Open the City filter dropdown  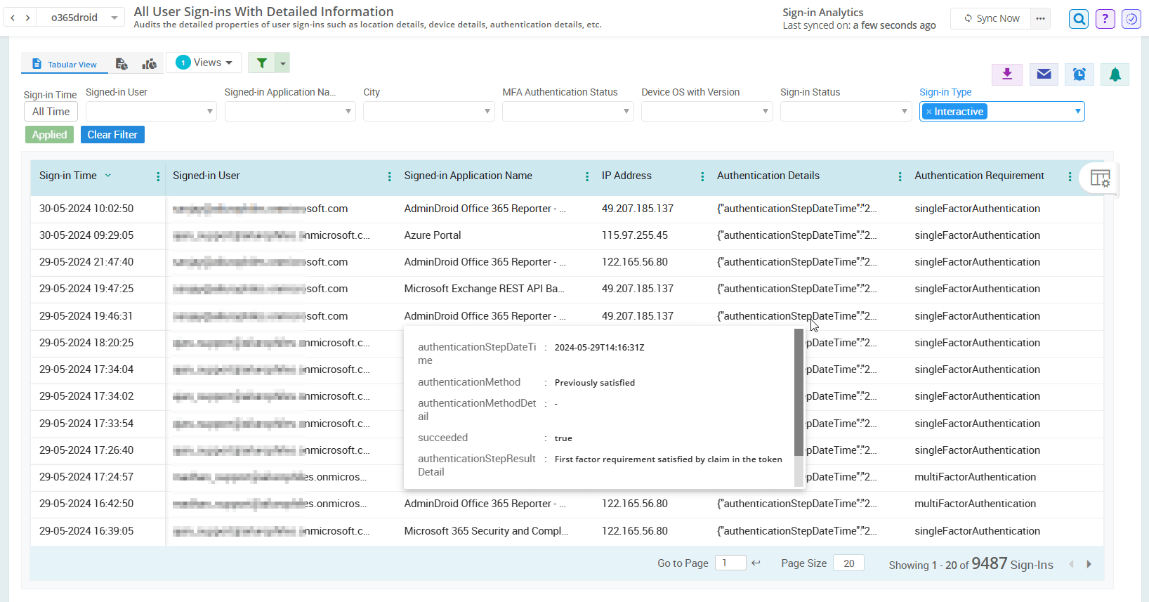pos(428,112)
